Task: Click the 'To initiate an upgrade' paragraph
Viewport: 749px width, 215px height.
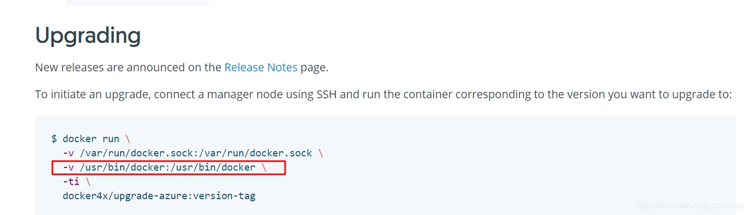Action: click(x=383, y=95)
